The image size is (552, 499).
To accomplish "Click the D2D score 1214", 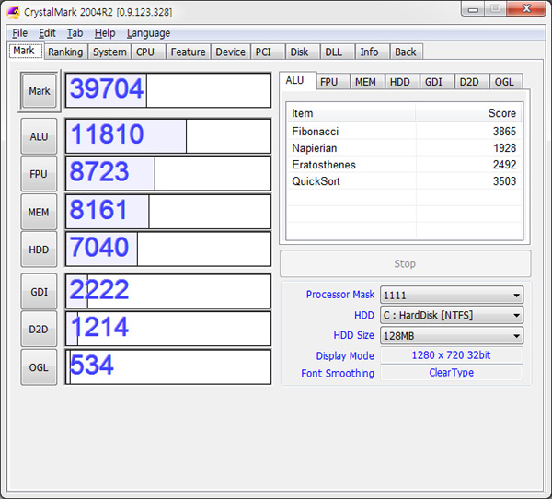I will tap(168, 329).
